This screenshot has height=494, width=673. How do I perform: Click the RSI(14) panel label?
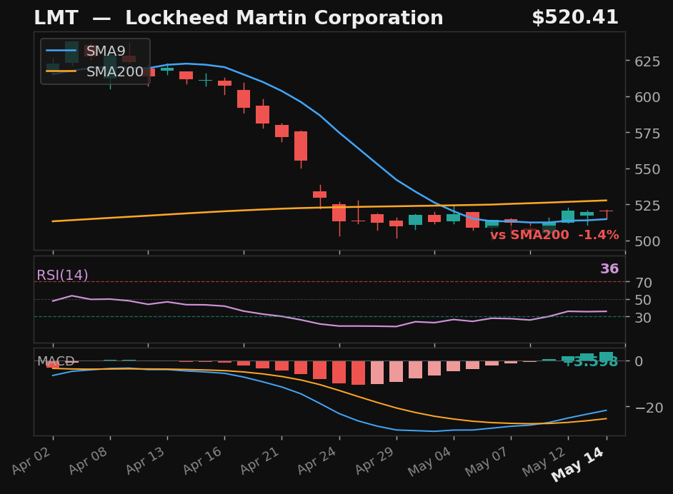click(62, 275)
